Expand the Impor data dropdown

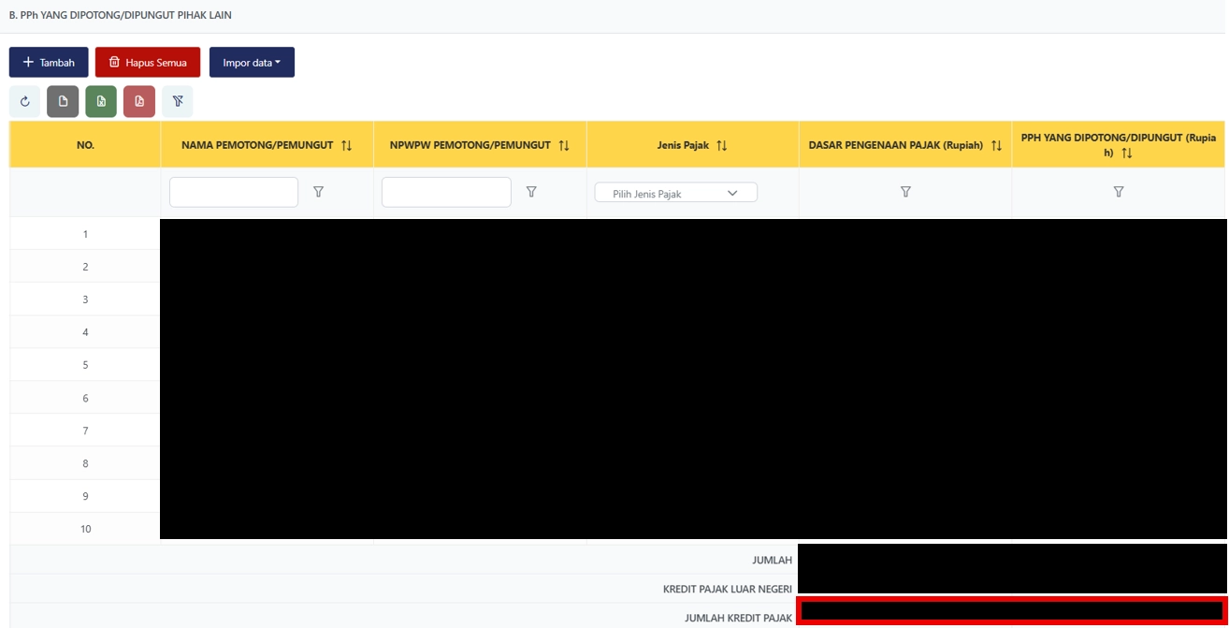click(x=252, y=63)
